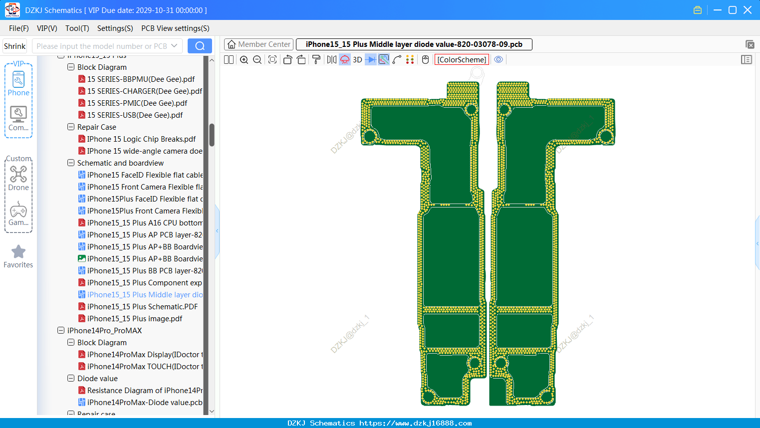Select the Computer category icon
The width and height of the screenshot is (760, 428).
18,119
